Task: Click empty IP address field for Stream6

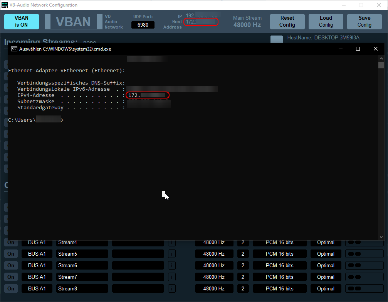Action: click(x=138, y=265)
